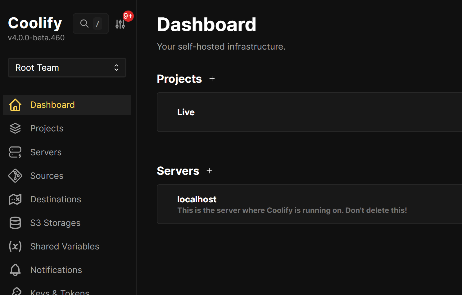Click the Sources git icon
The image size is (462, 295).
[15, 176]
